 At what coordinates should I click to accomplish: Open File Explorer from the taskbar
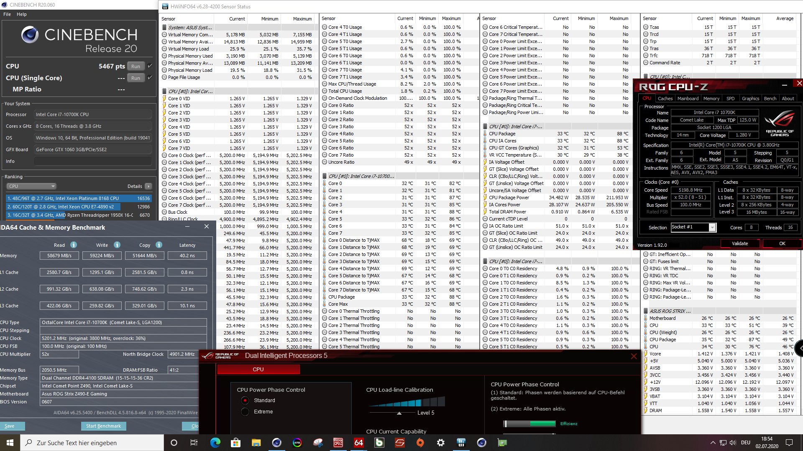[256, 443]
